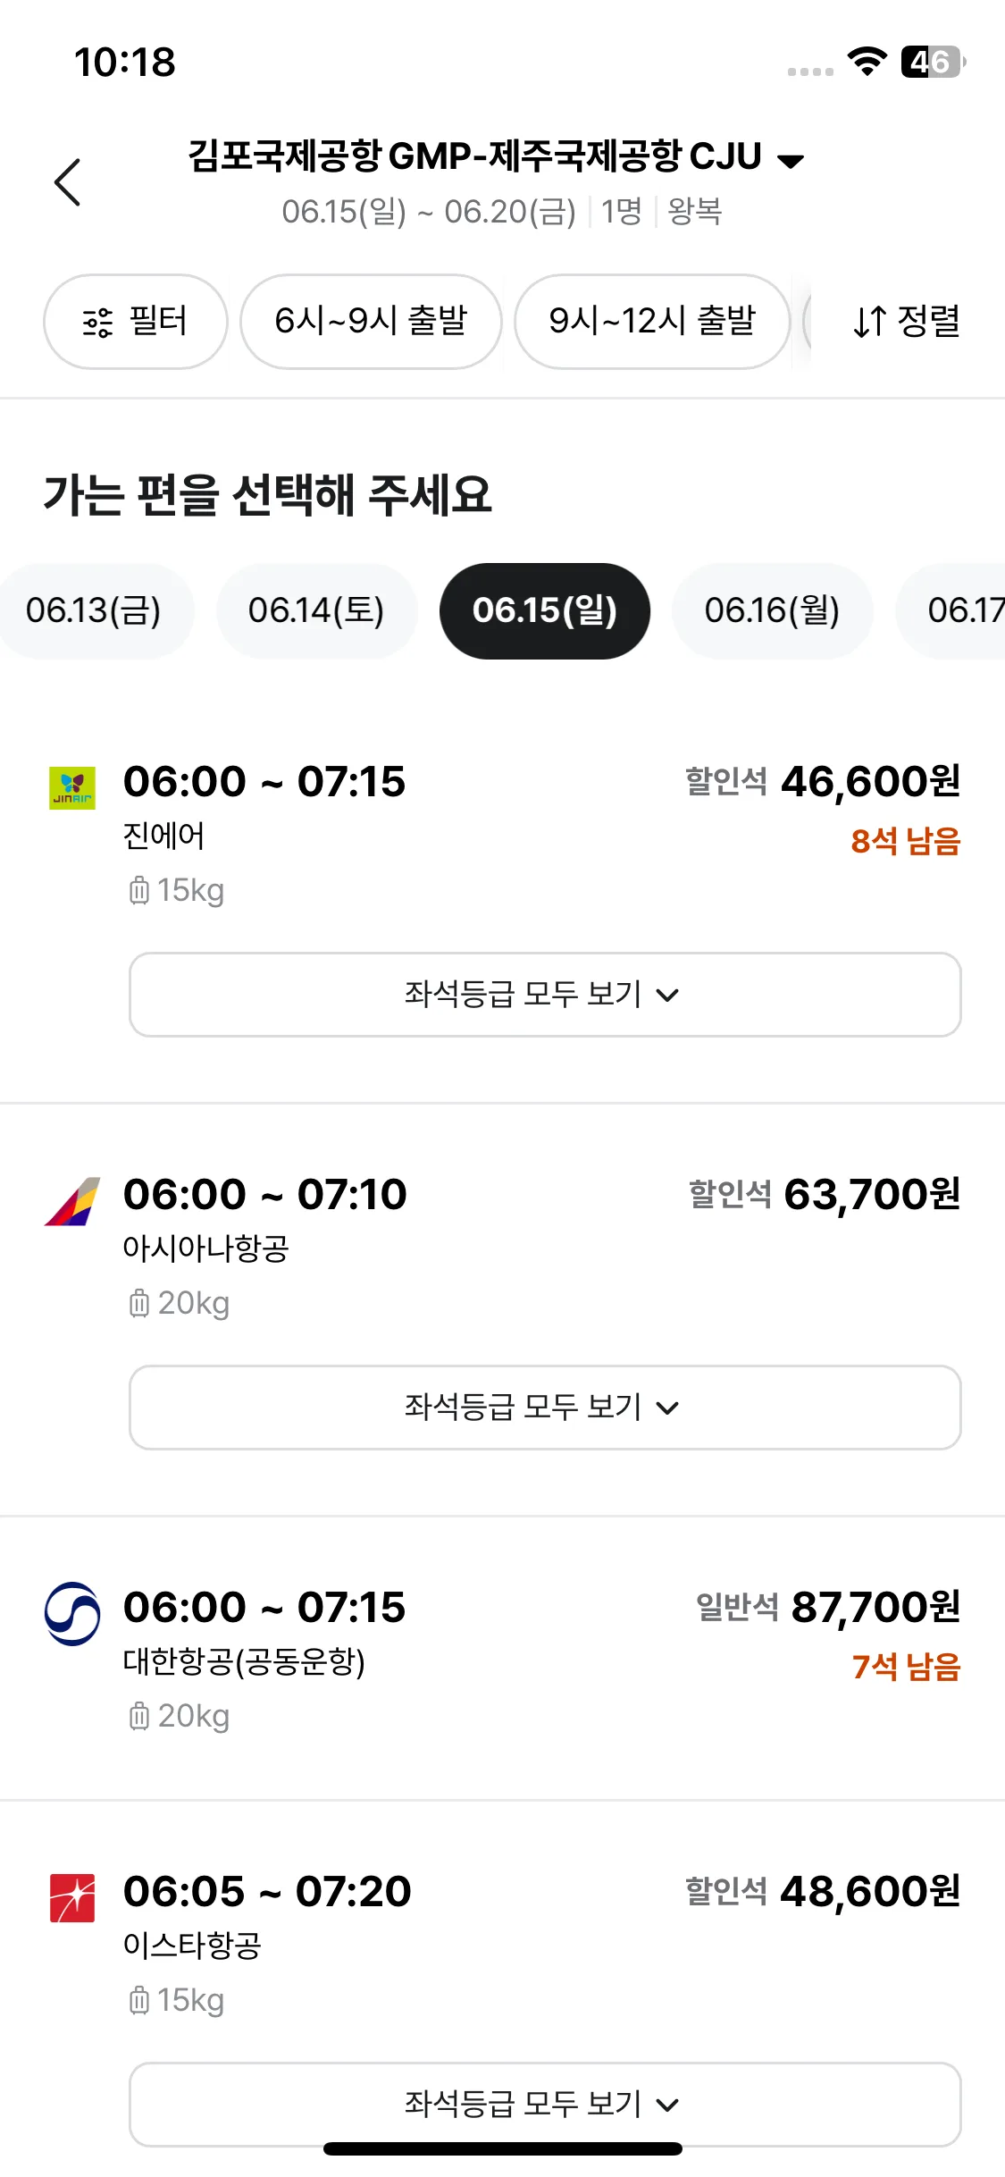Screen dimensions: 1005x2177
Task: Expand 좌석등급 모두 보기 for 이스타항공
Action: click(x=545, y=2104)
